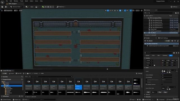Select PostProcessVolume in the Outliner
The width and height of the screenshot is (180, 101).
[x=156, y=31]
